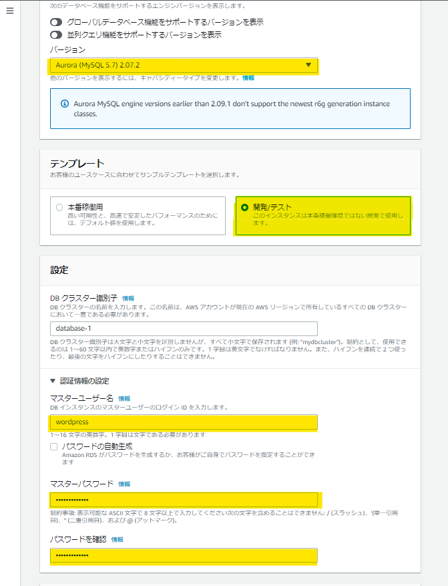Screen dimensions: 448x586
Task: Open 情報 link beside パスワードを確認
Action: tap(118, 539)
